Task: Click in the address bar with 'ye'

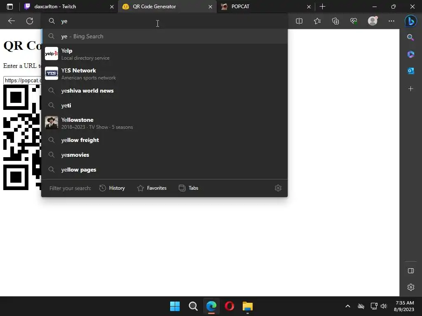Action: pos(164,21)
